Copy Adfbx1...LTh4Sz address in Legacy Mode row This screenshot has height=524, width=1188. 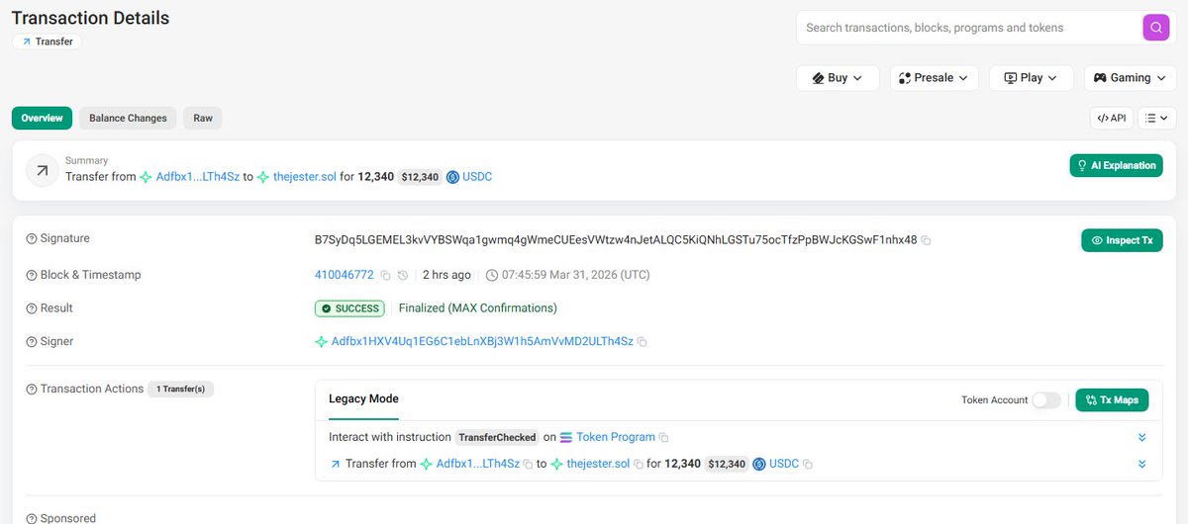point(529,464)
